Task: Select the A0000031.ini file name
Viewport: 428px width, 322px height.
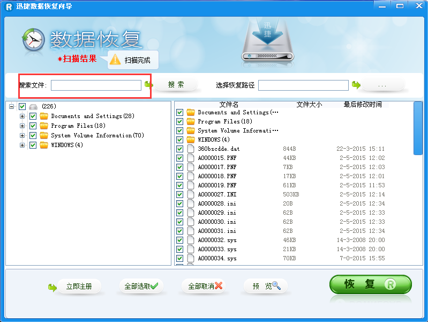Action: click(217, 231)
